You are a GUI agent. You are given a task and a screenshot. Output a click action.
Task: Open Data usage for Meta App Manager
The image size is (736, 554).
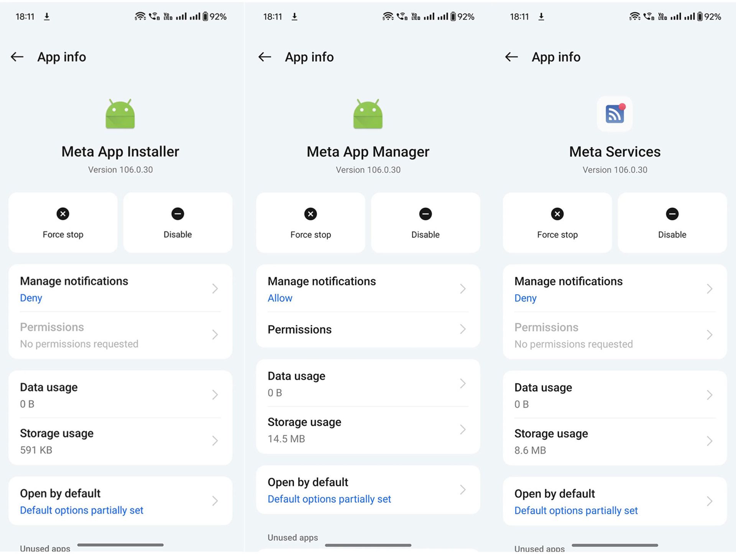(x=368, y=384)
